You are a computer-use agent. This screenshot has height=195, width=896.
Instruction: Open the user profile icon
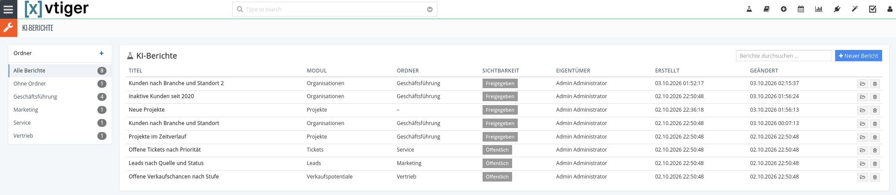click(890, 9)
